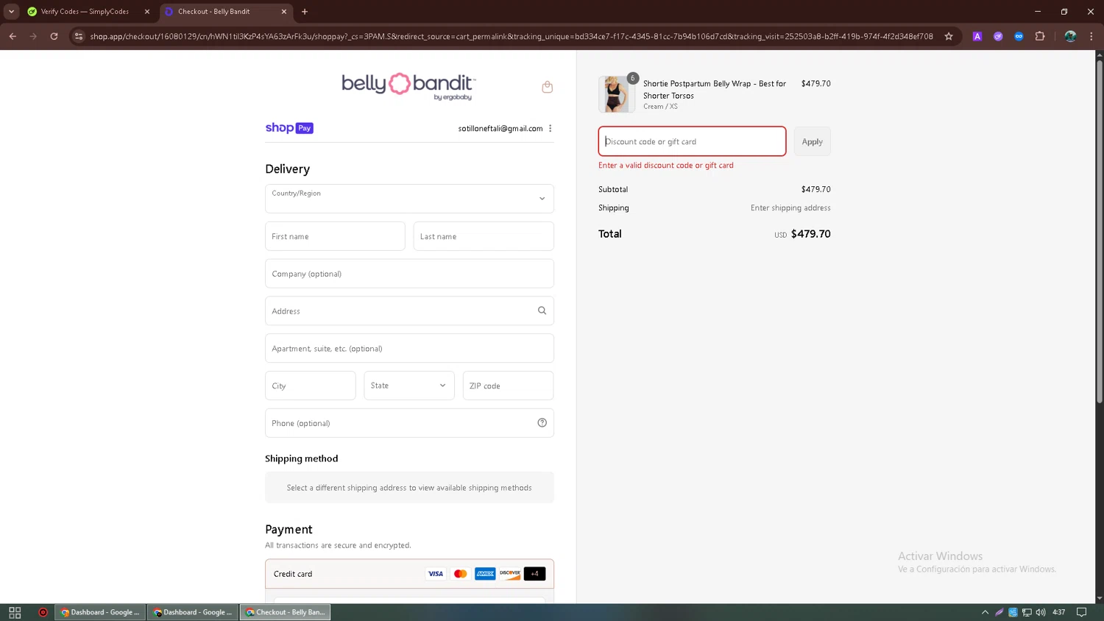Switch to the Verify Codes — SimplyCodes tab

pyautogui.click(x=84, y=12)
